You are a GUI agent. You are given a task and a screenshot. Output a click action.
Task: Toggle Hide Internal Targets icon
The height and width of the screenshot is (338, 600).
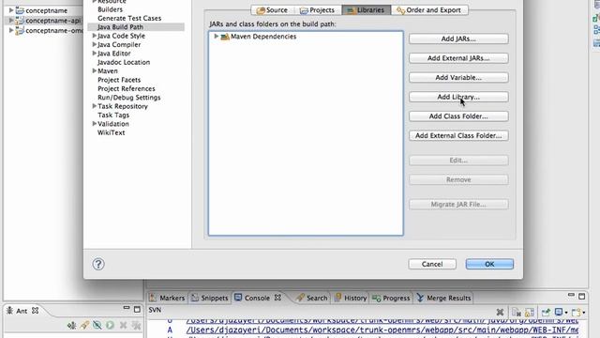pyautogui.click(x=97, y=326)
